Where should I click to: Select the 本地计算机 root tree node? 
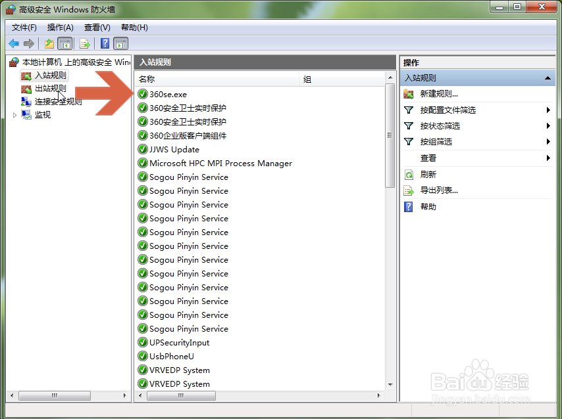pos(76,62)
